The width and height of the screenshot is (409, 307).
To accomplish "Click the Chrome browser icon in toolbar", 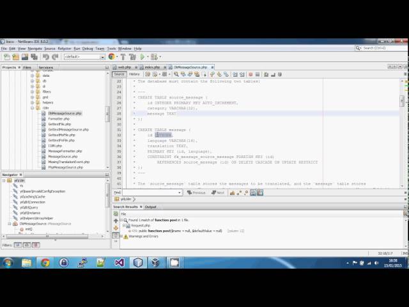I will tap(112, 56).
